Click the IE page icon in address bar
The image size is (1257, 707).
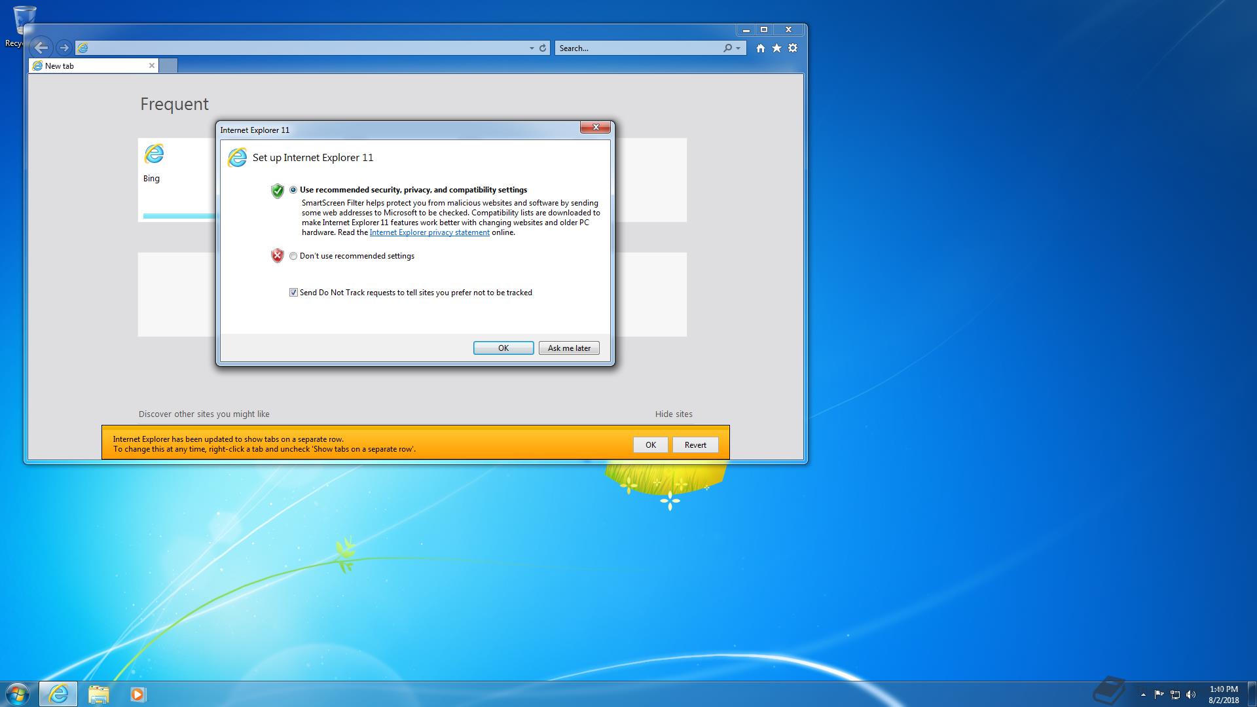[x=82, y=48]
